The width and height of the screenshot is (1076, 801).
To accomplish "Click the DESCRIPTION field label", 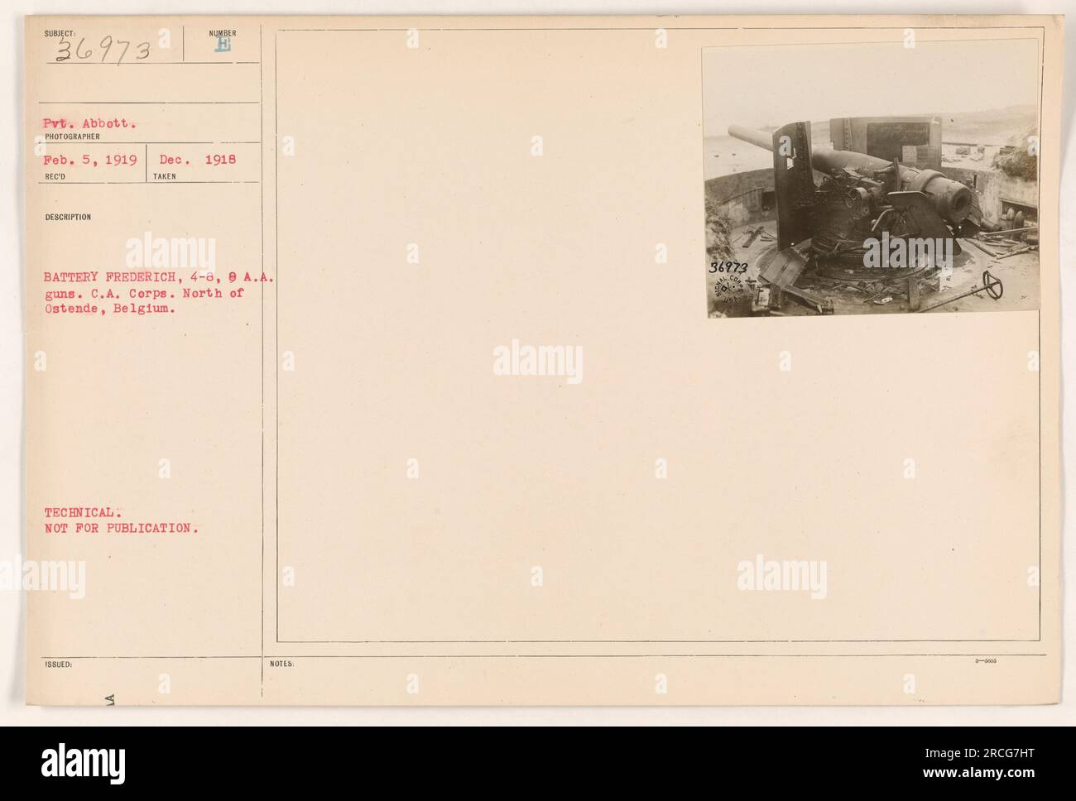I will pyautogui.click(x=69, y=218).
